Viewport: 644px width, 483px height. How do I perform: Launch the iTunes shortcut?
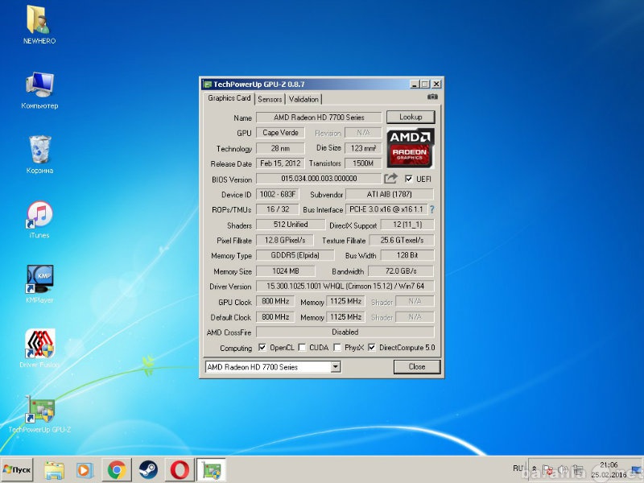39,219
